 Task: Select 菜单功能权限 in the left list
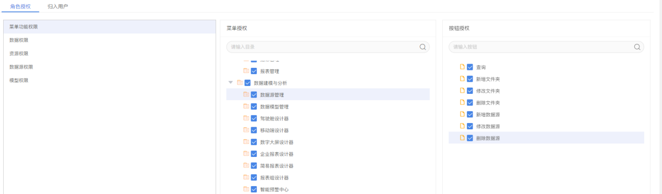[x=109, y=27]
